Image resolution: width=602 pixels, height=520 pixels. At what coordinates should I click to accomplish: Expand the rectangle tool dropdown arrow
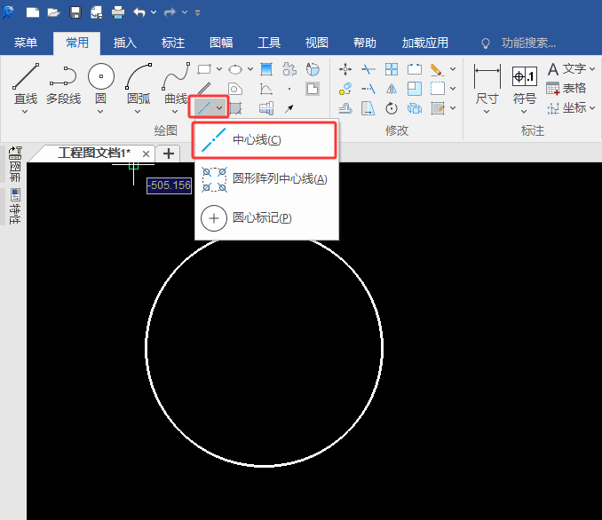click(x=219, y=69)
